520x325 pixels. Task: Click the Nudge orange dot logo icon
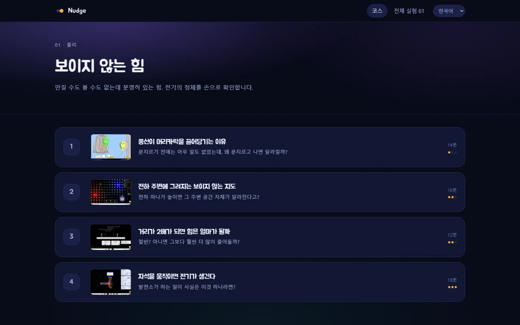[60, 11]
